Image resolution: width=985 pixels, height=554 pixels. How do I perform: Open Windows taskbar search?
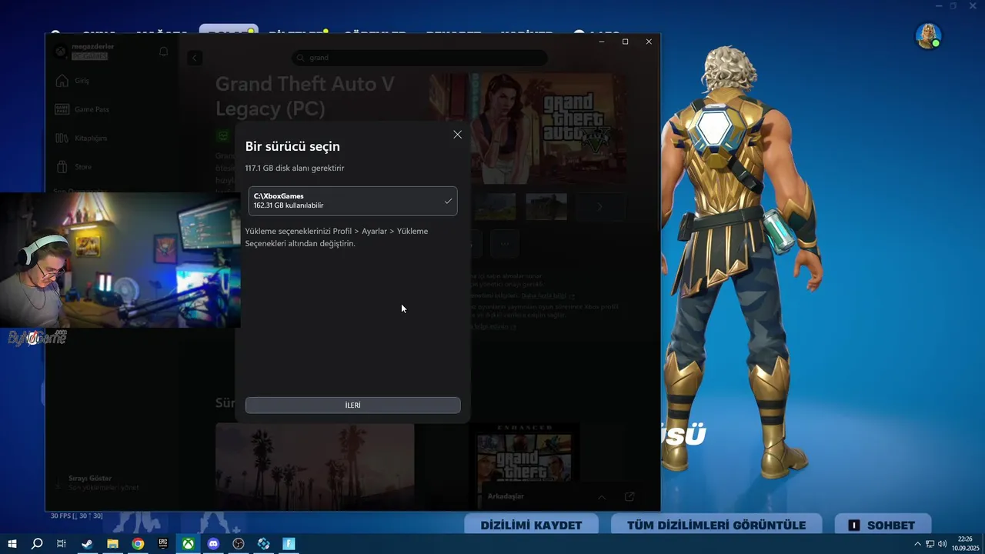click(x=37, y=544)
